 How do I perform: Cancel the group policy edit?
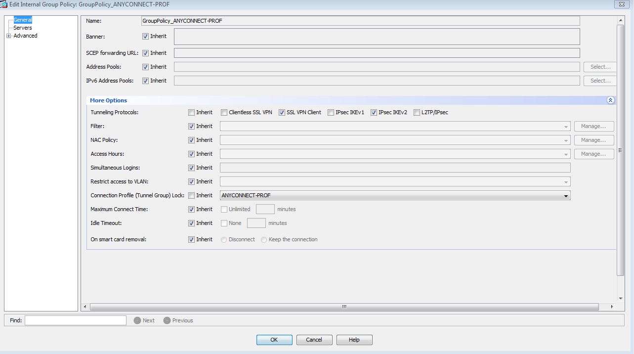[x=314, y=340]
